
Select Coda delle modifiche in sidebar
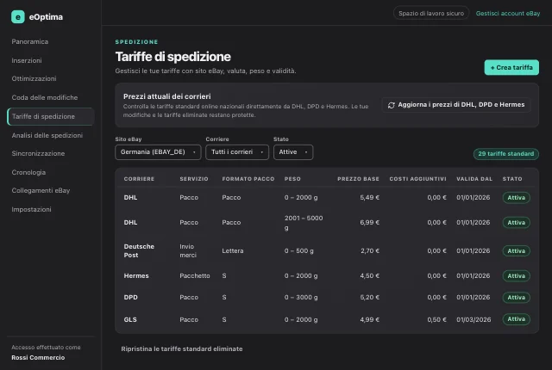pos(45,97)
